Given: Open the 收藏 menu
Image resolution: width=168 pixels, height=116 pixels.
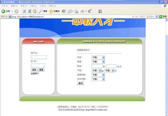Looking at the screenshot, I should pyautogui.click(x=33, y=6).
